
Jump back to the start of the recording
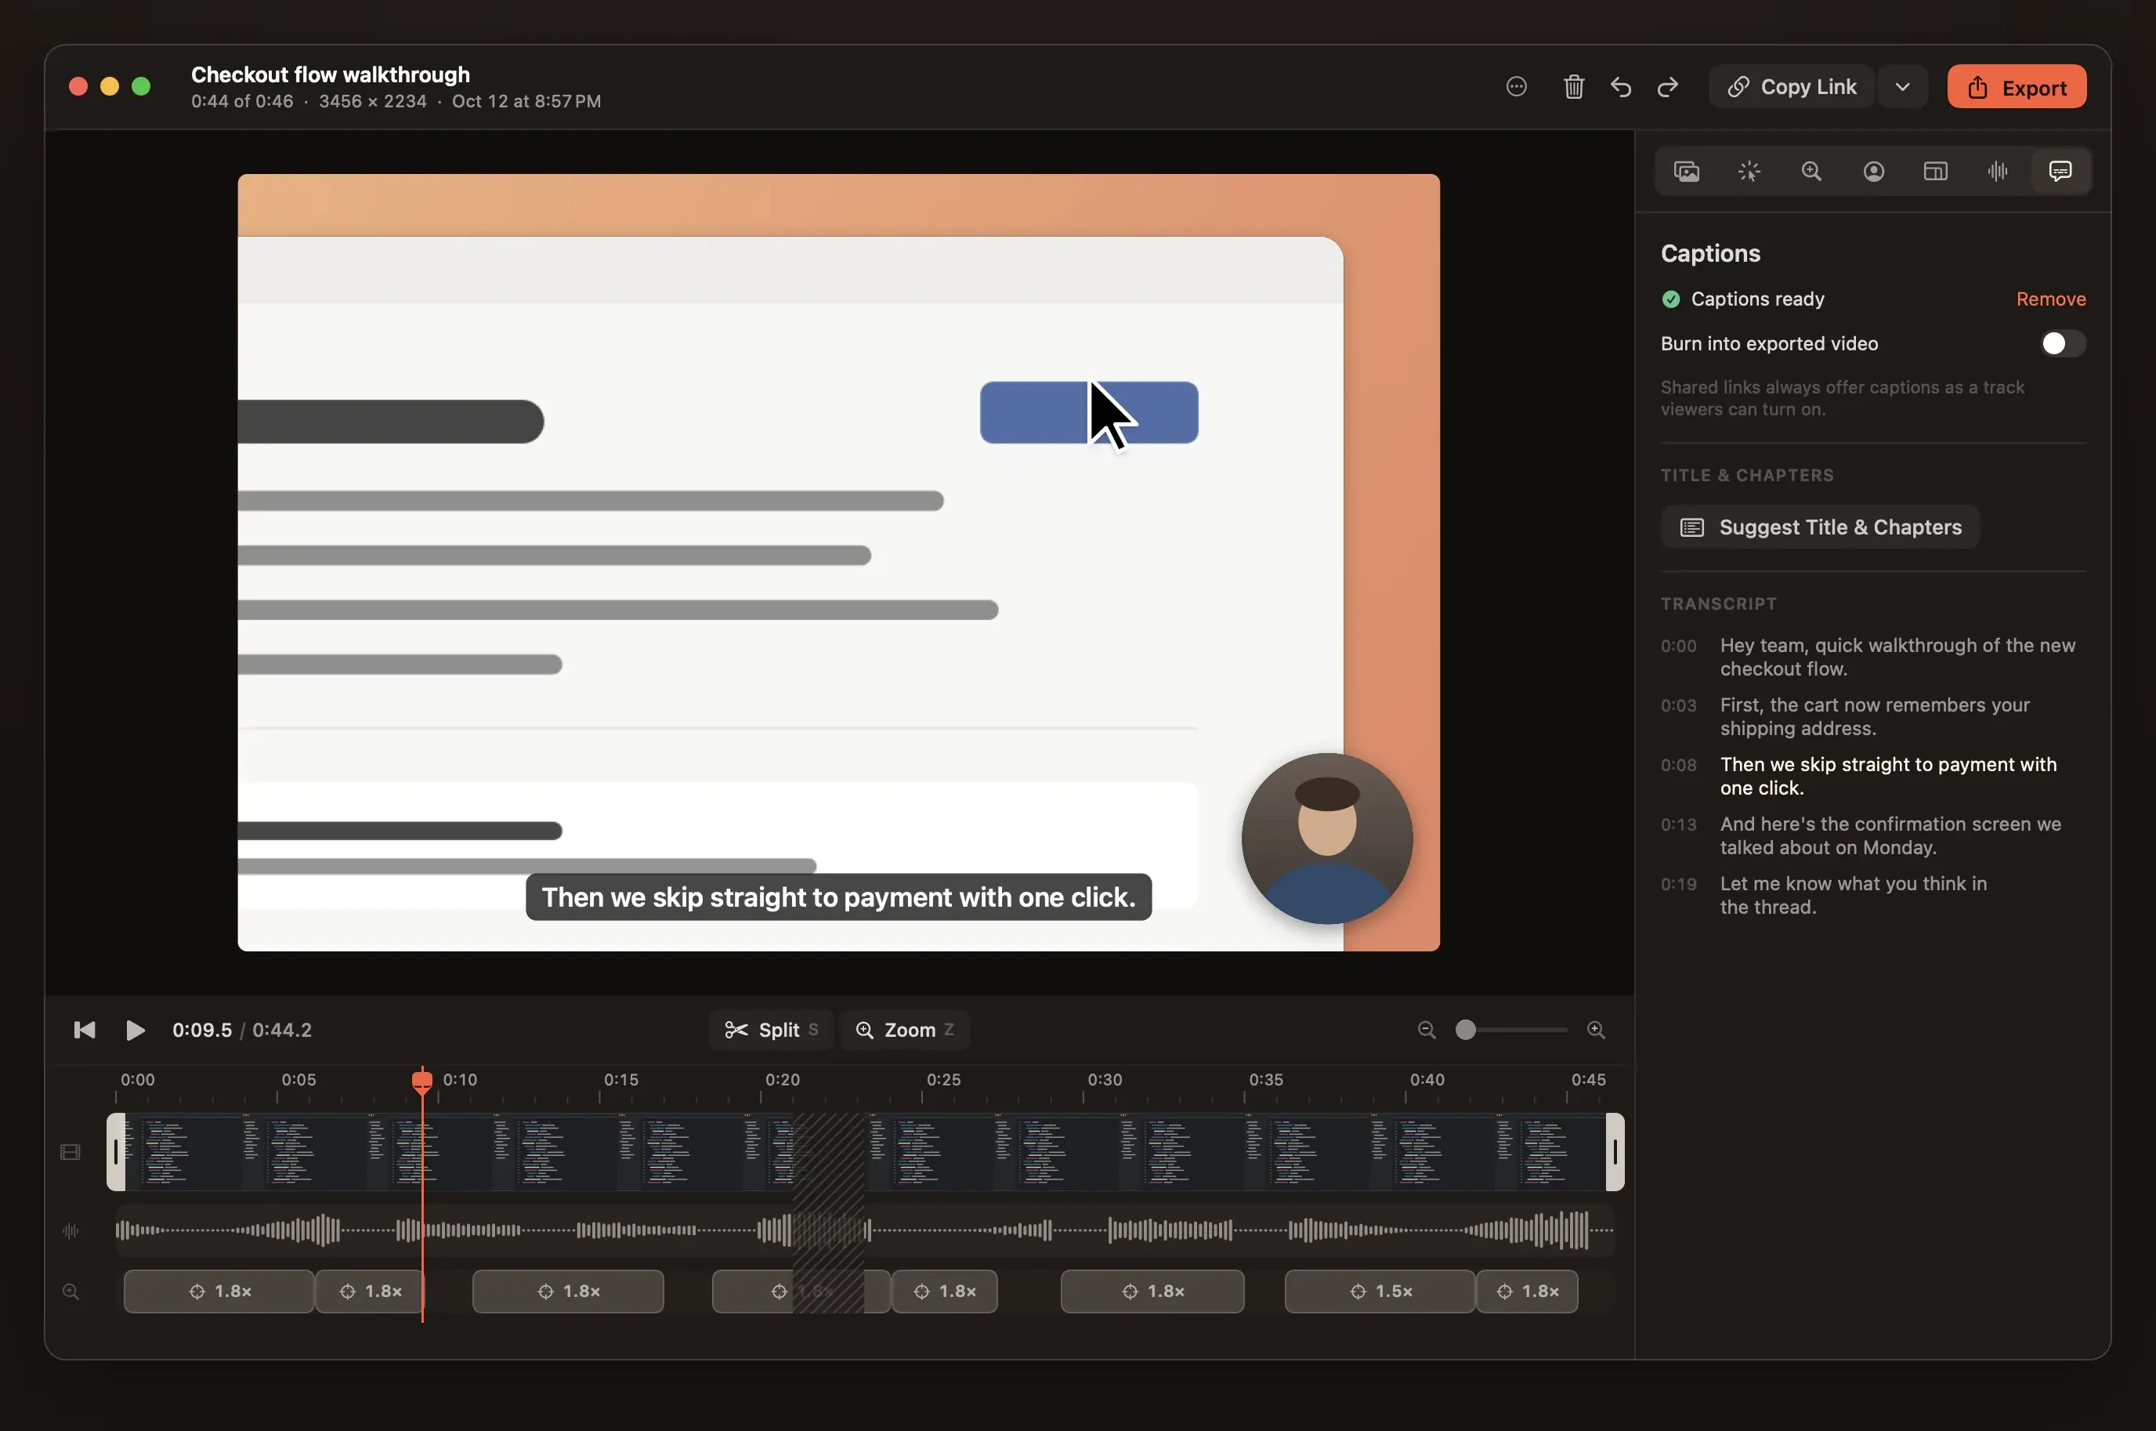[x=84, y=1031]
